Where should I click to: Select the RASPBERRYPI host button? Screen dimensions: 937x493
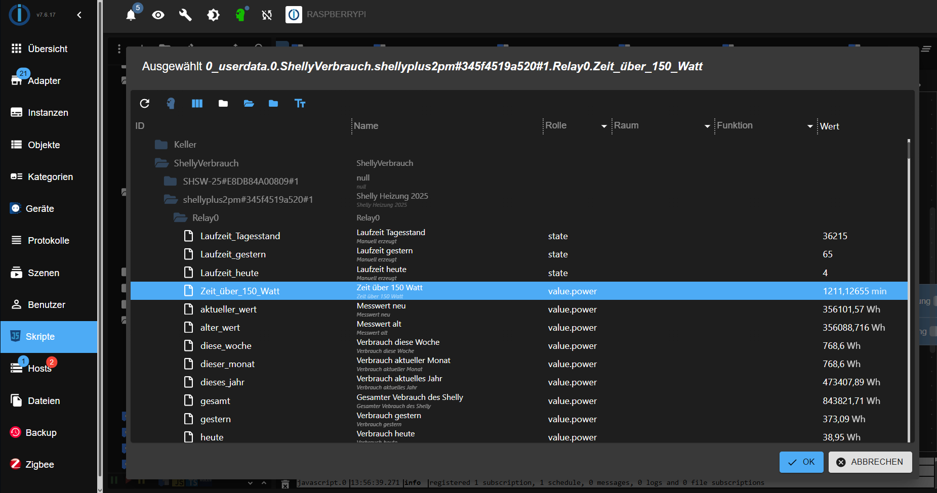point(326,15)
